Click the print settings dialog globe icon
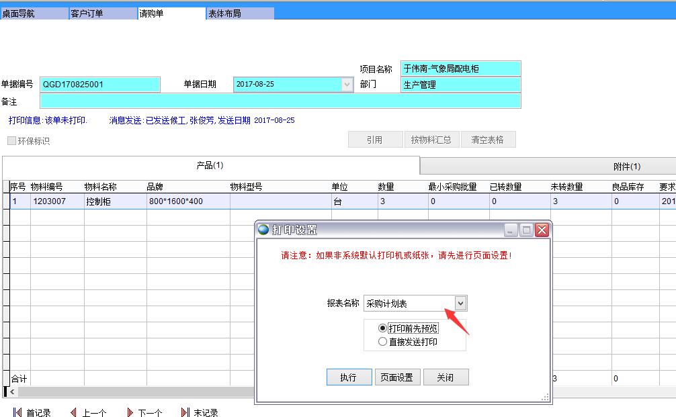The width and height of the screenshot is (676, 417). click(264, 230)
